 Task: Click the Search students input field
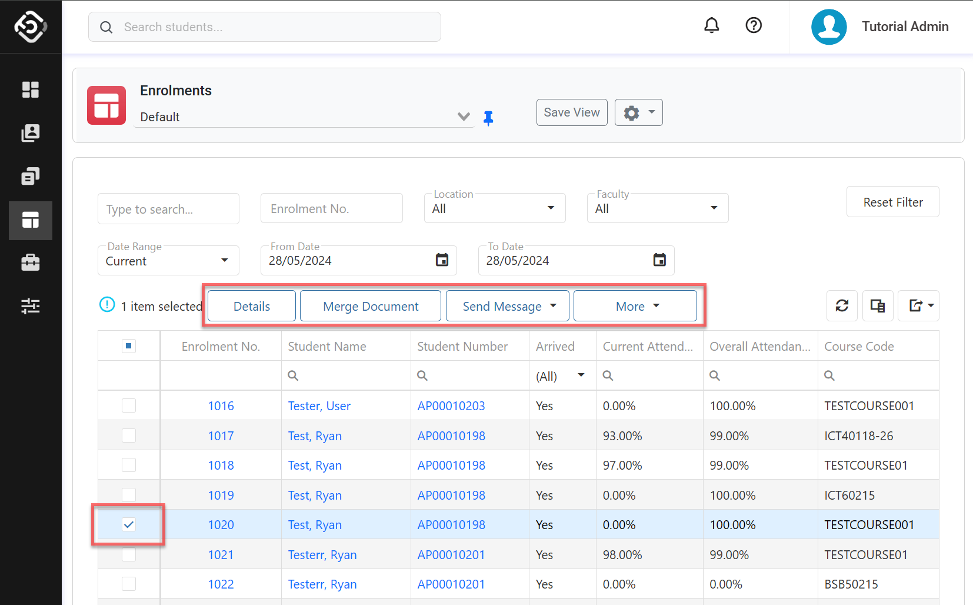(x=265, y=27)
